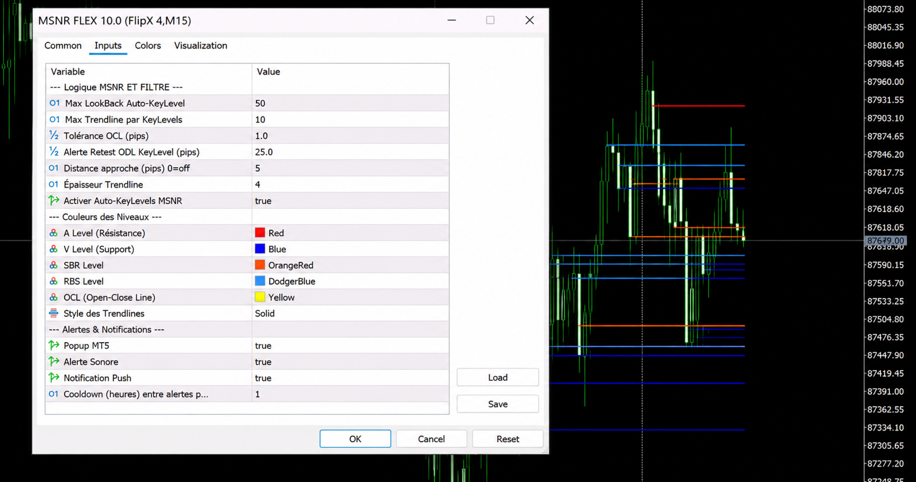Open the RBS Level color list showing DodgerBlue

pos(350,281)
